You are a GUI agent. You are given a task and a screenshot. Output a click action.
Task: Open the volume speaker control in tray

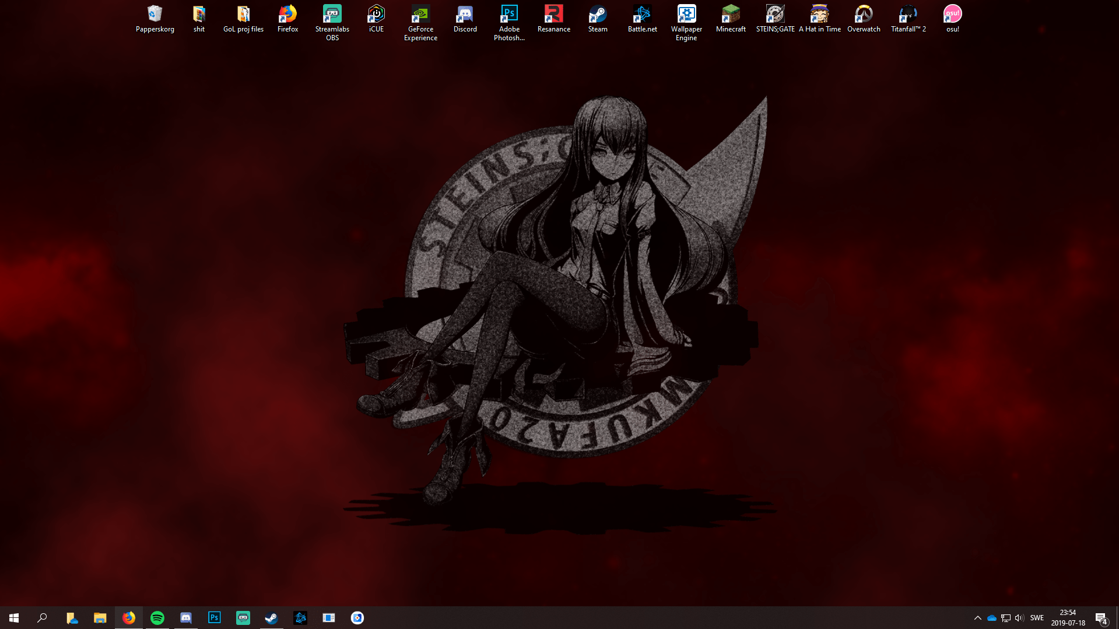[1019, 618]
